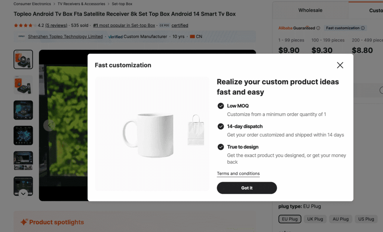Click the Got it button
This screenshot has width=383, height=232.
tap(246, 188)
